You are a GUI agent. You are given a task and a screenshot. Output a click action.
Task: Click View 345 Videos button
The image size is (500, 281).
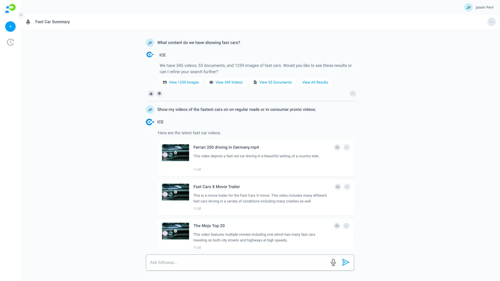pos(226,82)
